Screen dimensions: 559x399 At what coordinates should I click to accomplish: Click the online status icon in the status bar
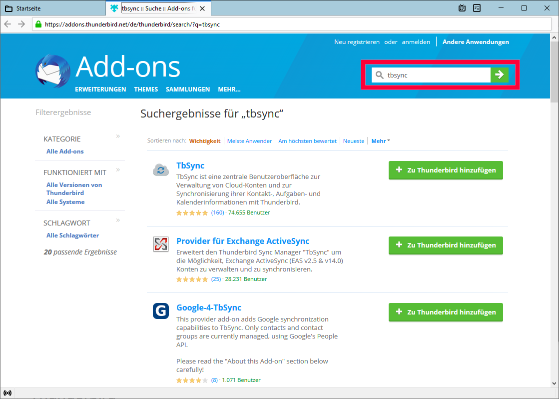pyautogui.click(x=7, y=392)
